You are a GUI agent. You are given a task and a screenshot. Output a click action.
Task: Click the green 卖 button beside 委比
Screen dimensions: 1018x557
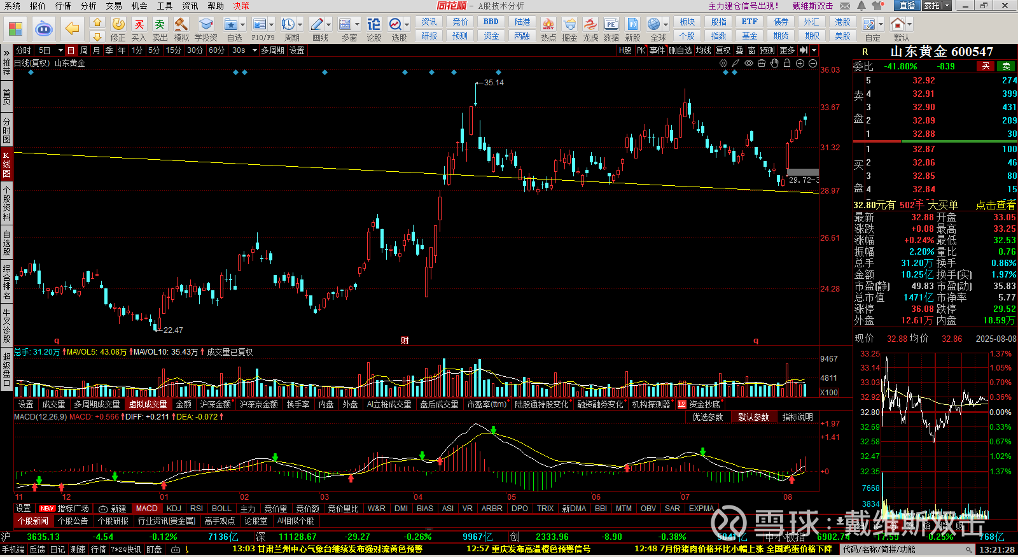[x=1007, y=66]
